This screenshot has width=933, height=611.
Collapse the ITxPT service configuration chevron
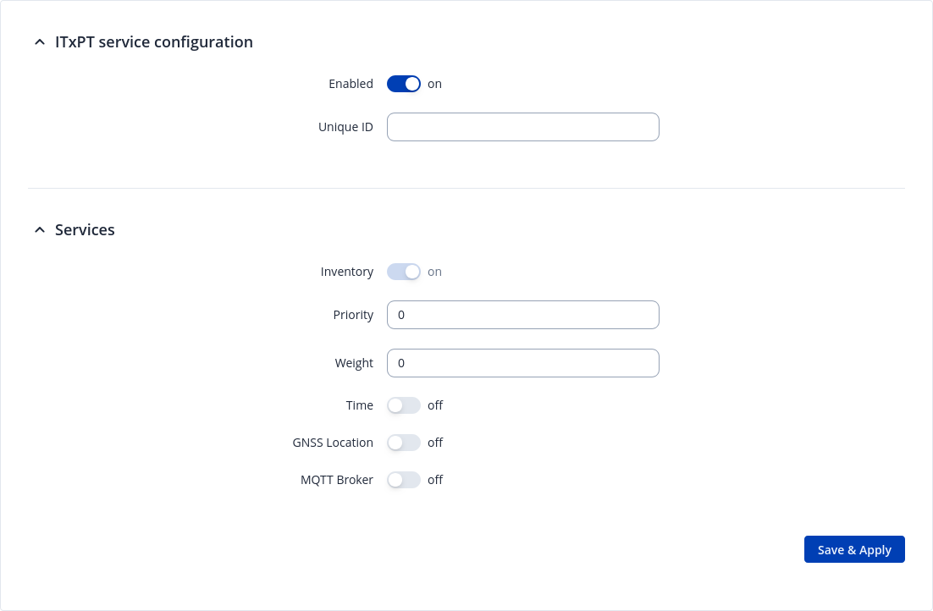(40, 42)
